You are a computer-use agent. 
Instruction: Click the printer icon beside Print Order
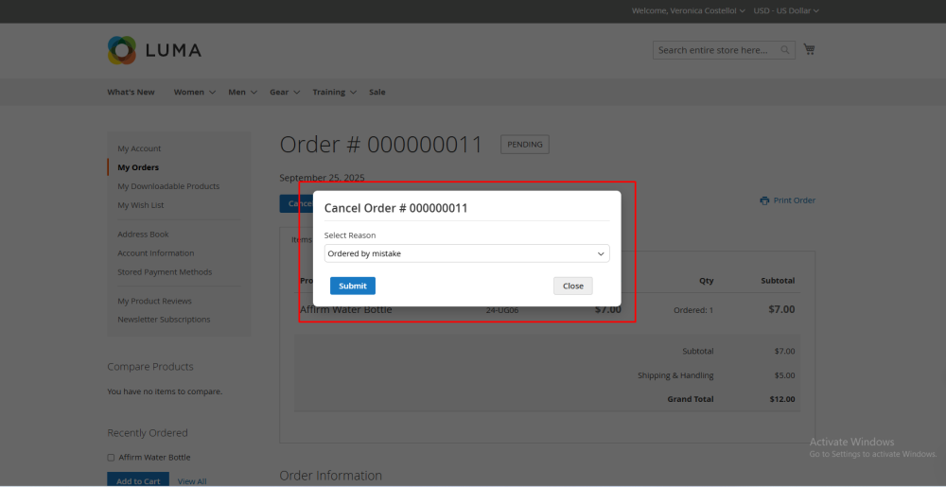click(764, 200)
